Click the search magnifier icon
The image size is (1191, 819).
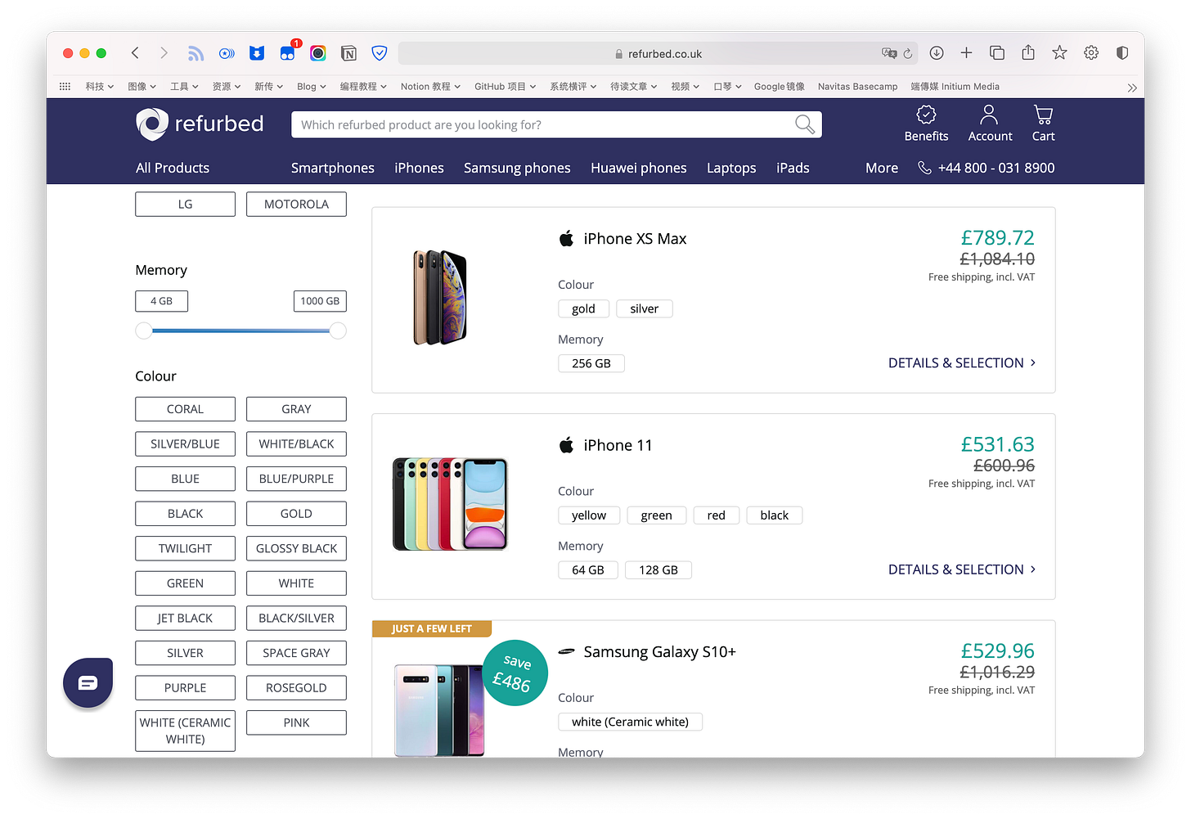click(805, 124)
